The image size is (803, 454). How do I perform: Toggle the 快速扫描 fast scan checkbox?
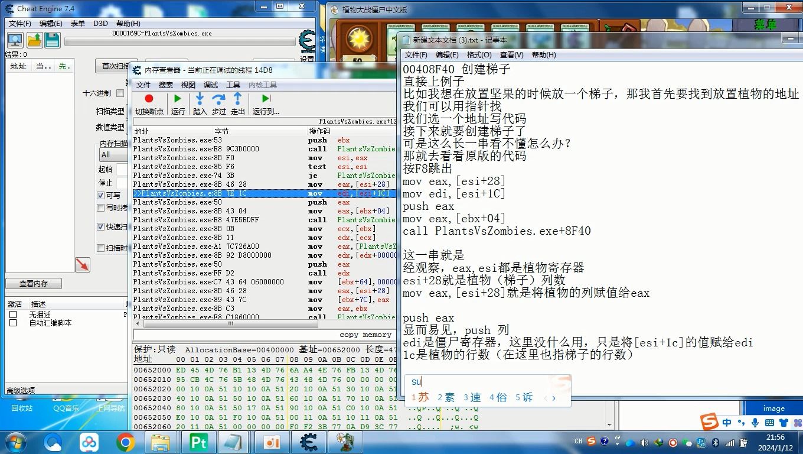click(100, 226)
